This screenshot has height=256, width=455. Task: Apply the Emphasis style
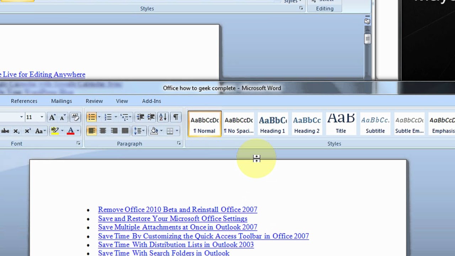click(x=441, y=124)
